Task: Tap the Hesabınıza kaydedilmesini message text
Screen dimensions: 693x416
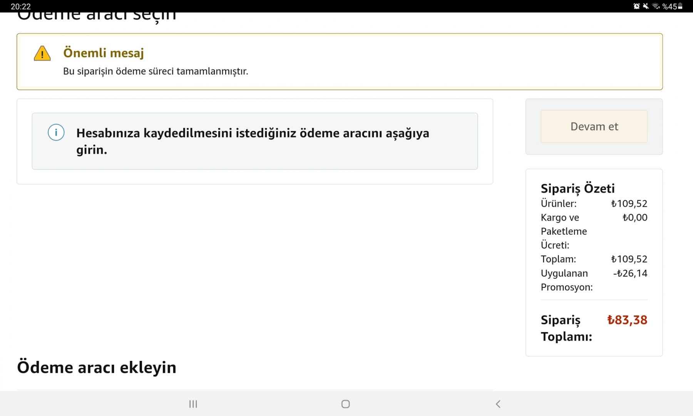Action: coord(253,141)
